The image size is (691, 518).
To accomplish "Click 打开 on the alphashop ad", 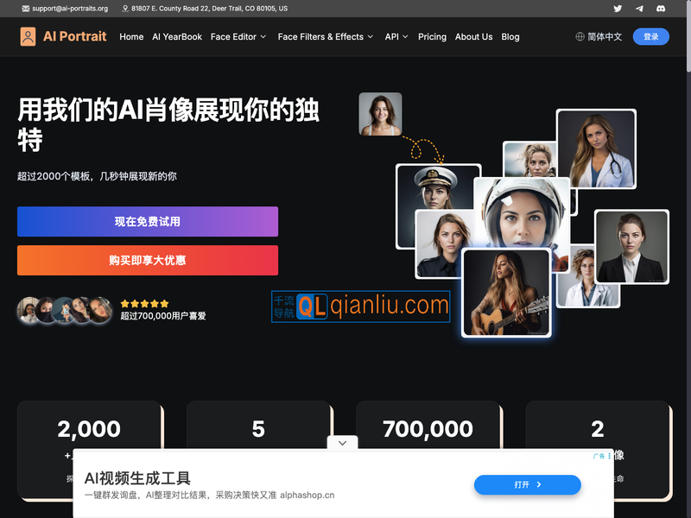I will [527, 484].
